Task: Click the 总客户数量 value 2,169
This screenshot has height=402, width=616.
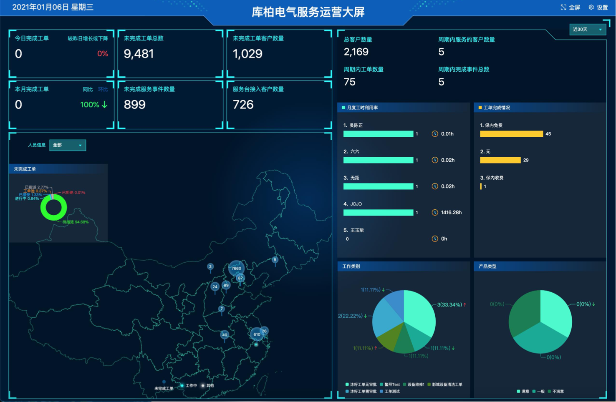Action: click(x=356, y=52)
